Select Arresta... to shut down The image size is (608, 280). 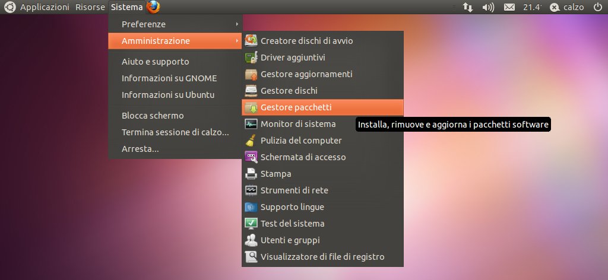pos(140,149)
